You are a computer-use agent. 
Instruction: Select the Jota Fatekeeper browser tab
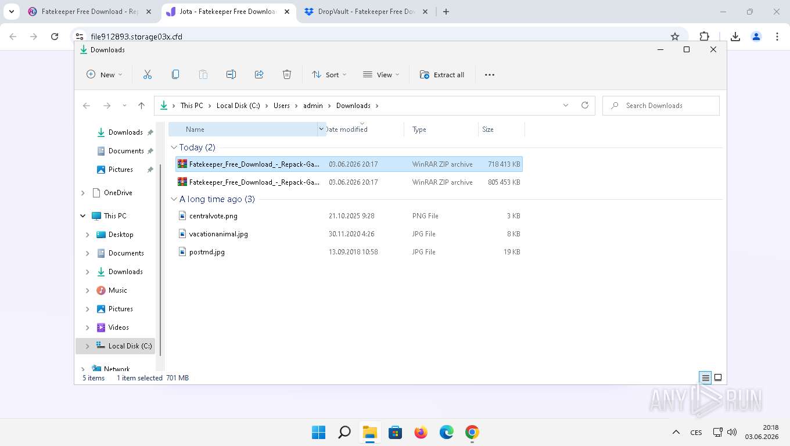pyautogui.click(x=228, y=12)
